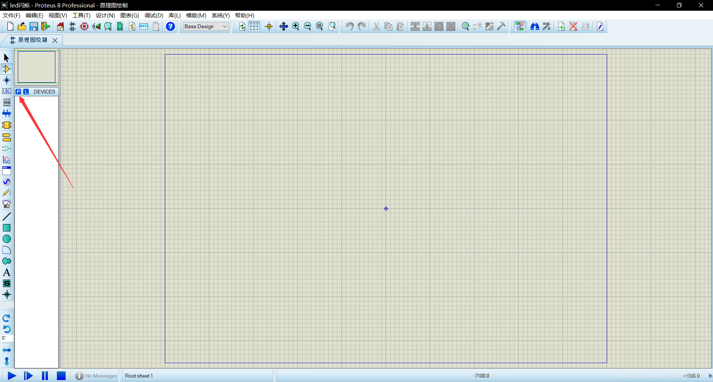Viewport: 713px width, 382px height.
Task: Toggle the false origin crosshair
Action: (269, 26)
